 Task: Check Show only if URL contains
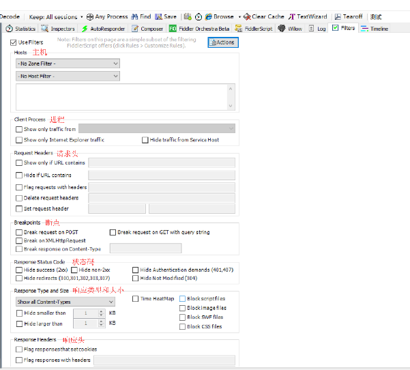point(19,162)
